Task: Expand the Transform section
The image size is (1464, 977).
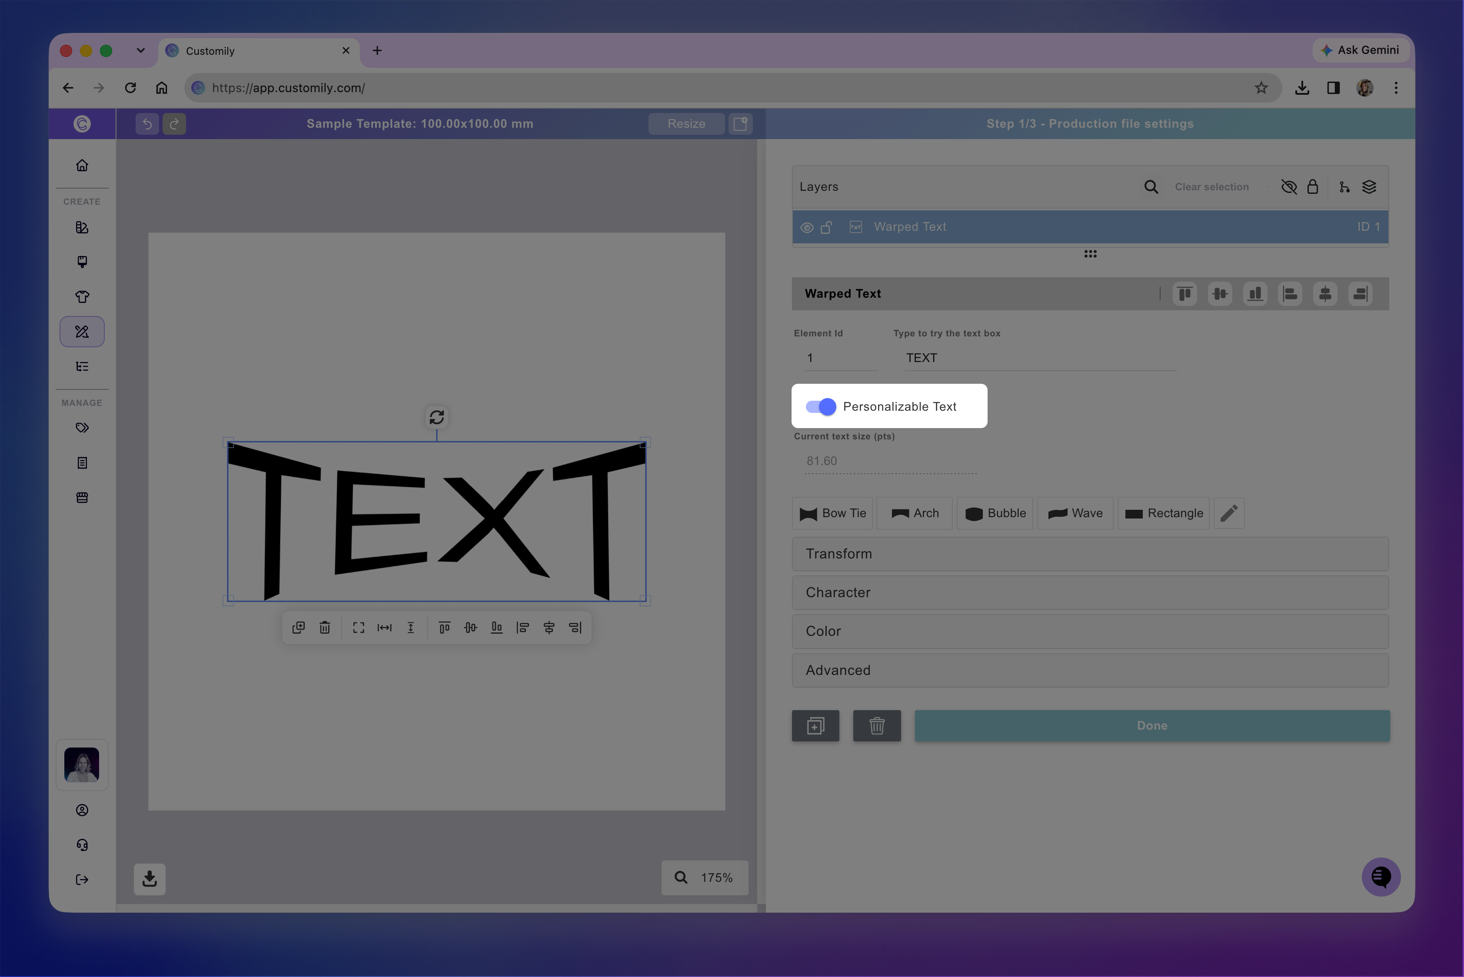Action: [1090, 554]
